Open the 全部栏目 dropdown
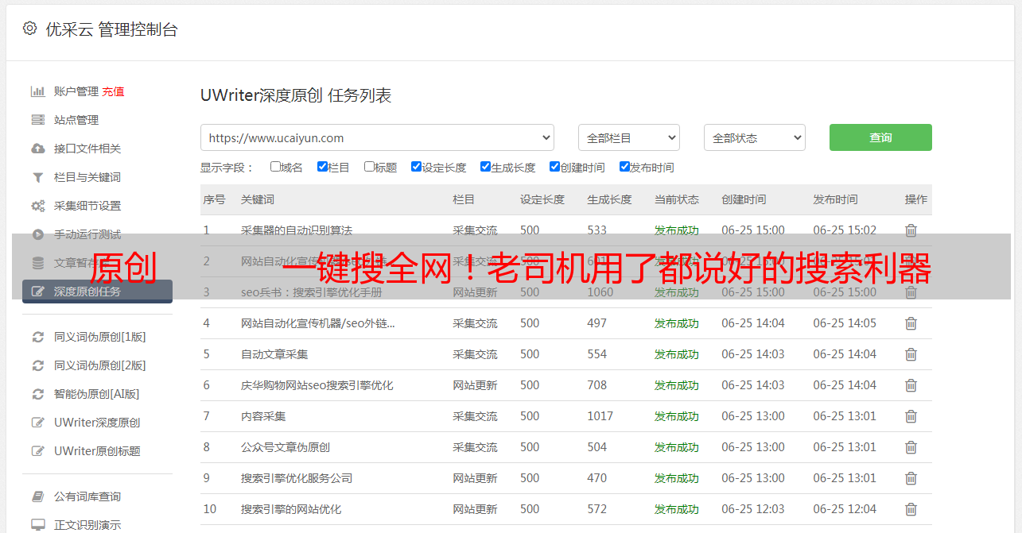The image size is (1022, 533). point(629,137)
